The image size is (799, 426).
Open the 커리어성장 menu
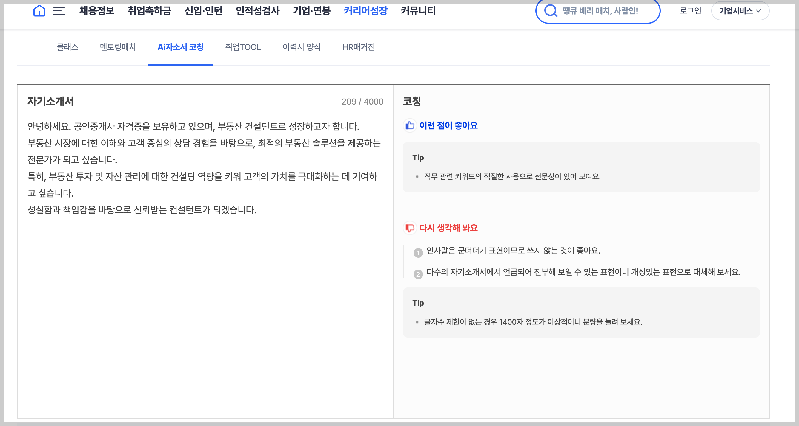(x=365, y=11)
